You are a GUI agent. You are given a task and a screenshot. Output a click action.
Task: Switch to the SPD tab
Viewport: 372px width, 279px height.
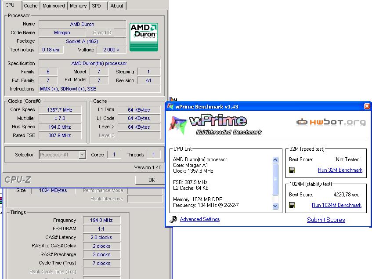click(96, 6)
